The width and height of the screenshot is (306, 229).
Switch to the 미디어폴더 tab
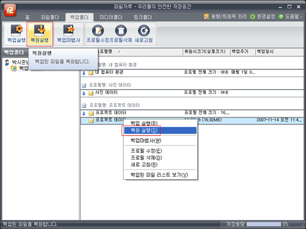click(111, 17)
